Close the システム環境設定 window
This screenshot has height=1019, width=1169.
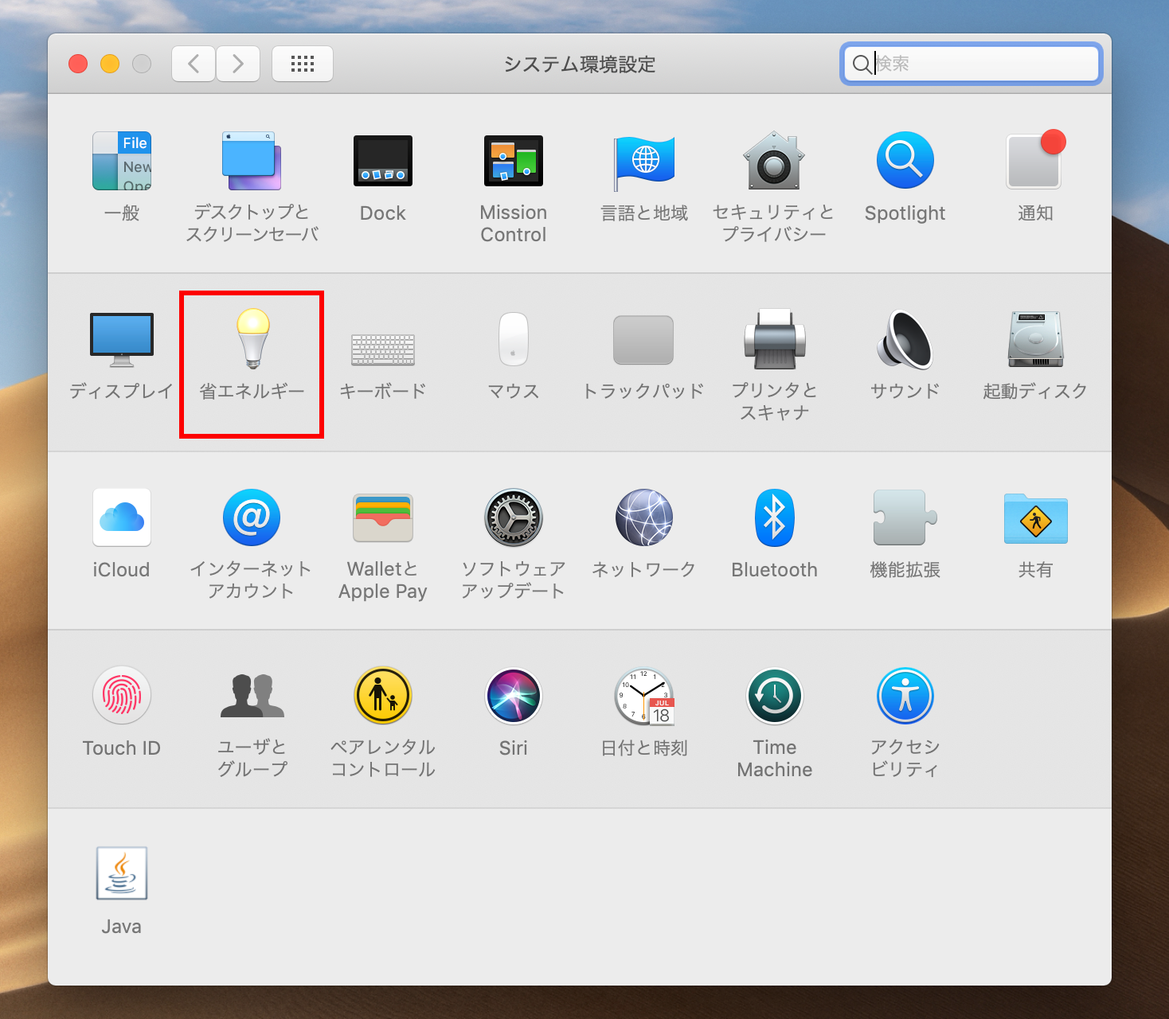[x=78, y=64]
